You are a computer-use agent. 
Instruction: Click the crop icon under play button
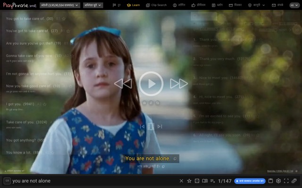[158, 103]
